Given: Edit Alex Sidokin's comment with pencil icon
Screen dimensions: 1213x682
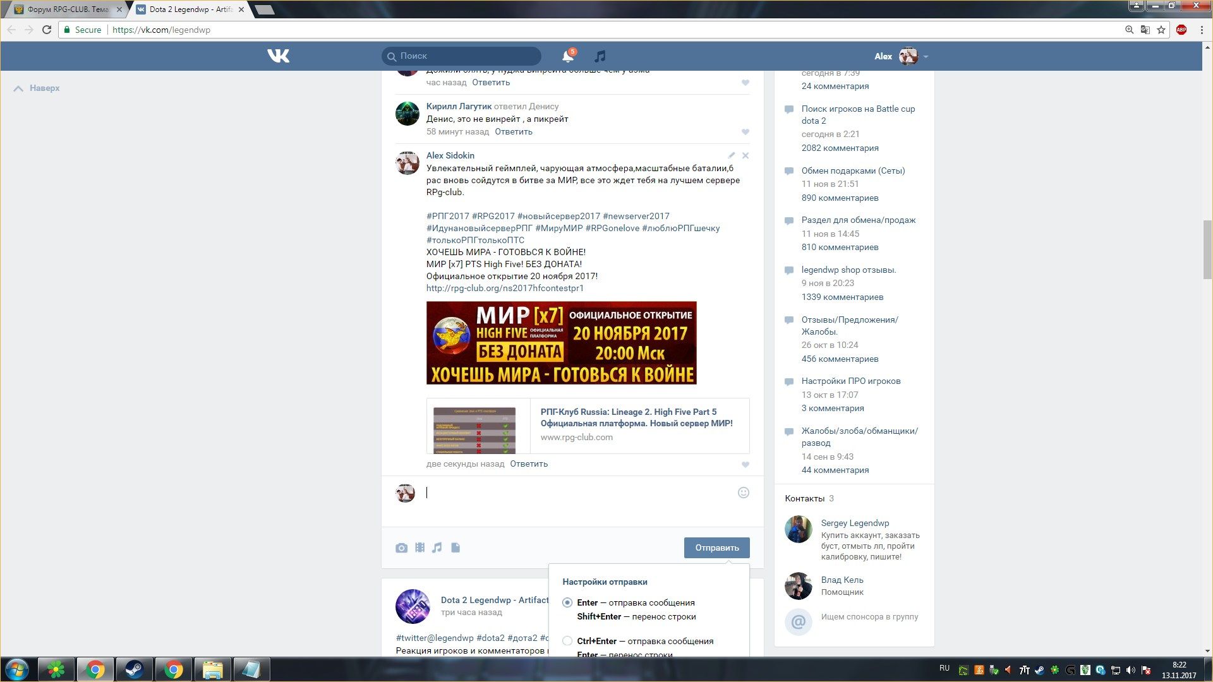Looking at the screenshot, I should pos(731,155).
